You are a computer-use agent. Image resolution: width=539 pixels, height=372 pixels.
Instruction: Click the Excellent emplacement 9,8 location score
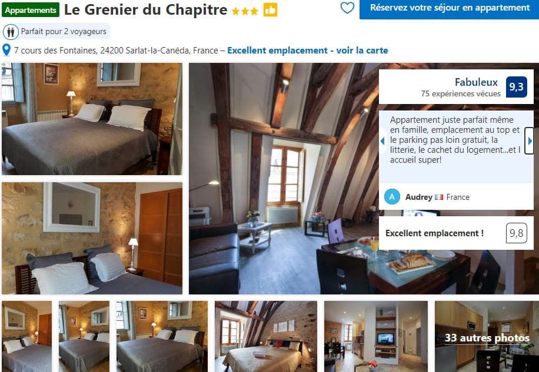tap(456, 233)
